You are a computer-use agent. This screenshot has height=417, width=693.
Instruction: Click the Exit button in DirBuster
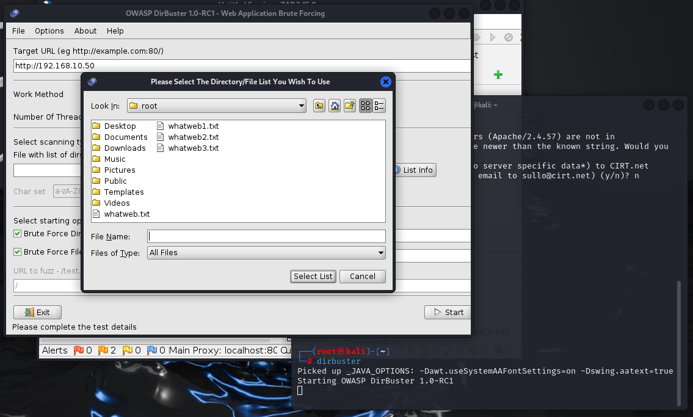38,313
